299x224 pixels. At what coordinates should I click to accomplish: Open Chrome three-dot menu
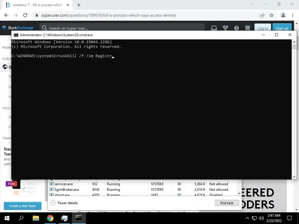pos(293,15)
